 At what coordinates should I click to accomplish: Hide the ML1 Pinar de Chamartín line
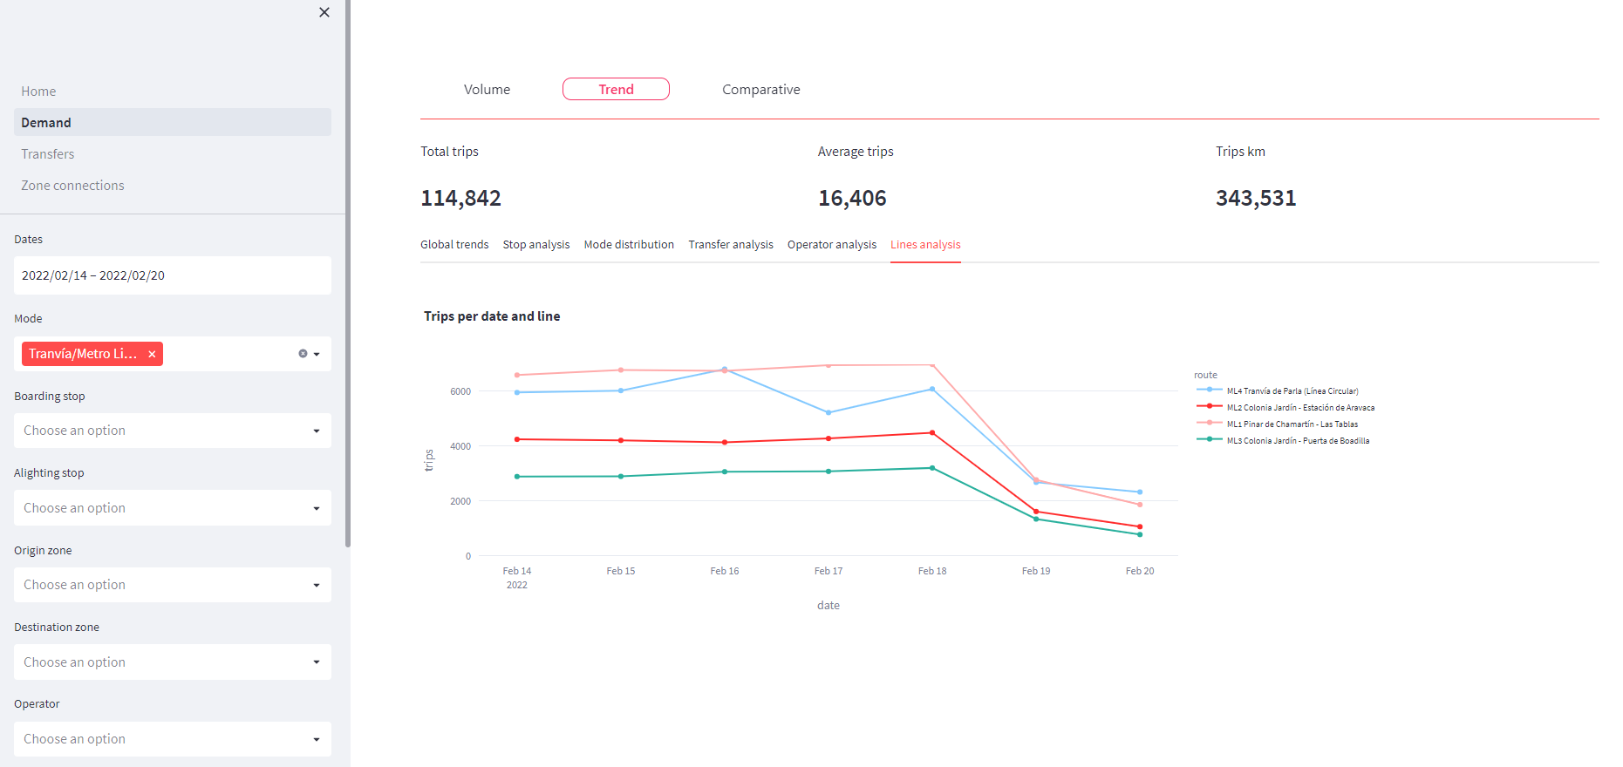(1292, 424)
